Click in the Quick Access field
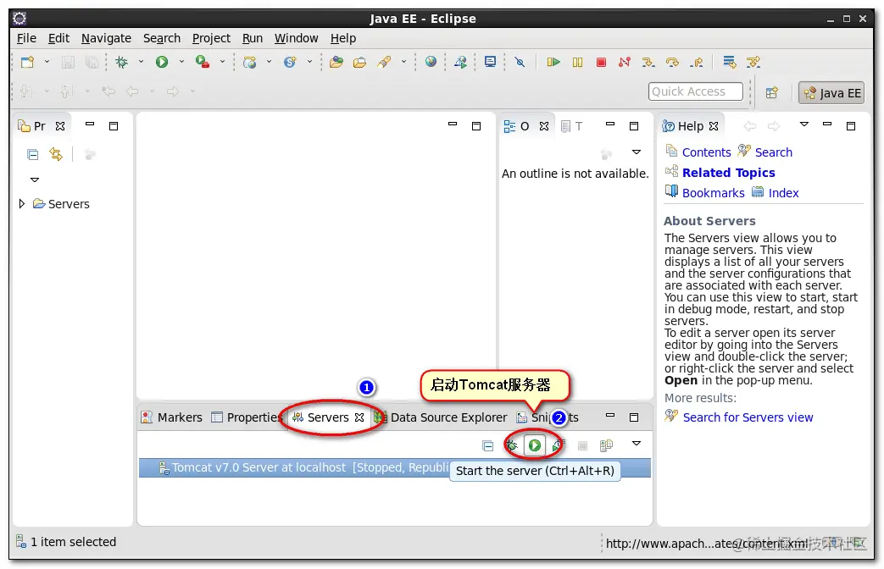The height and width of the screenshot is (569, 884). coord(695,91)
